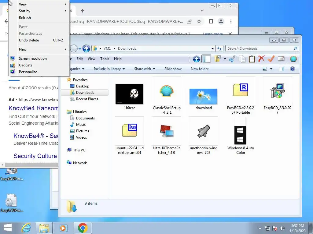This screenshot has width=313, height=234.
Task: Open the recent locations history arrow
Action: (x=80, y=48)
